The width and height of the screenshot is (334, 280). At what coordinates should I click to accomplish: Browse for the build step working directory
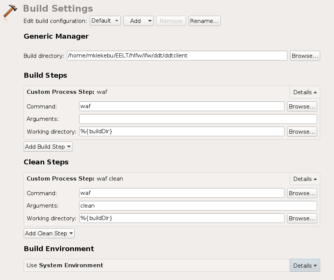302,131
